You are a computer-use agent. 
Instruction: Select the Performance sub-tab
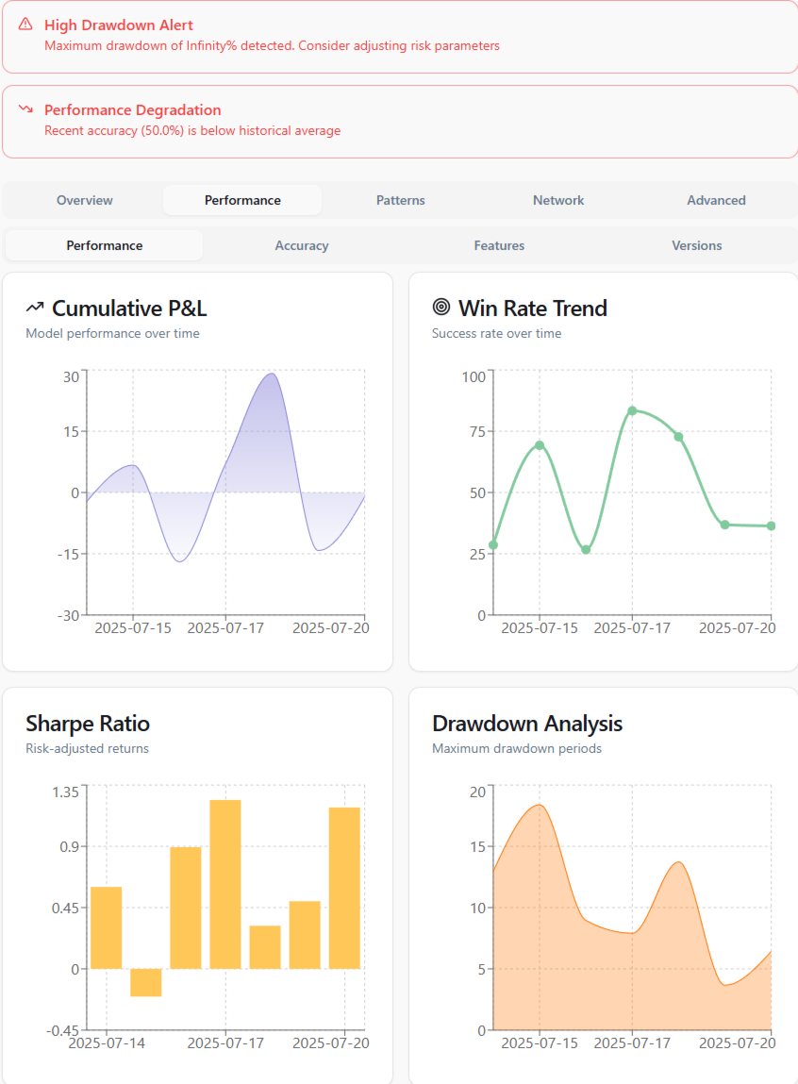pos(105,245)
